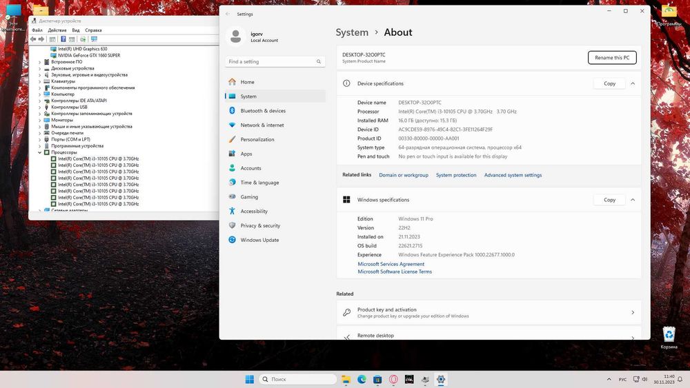
Task: Open Accounts settings page
Action: [275, 168]
